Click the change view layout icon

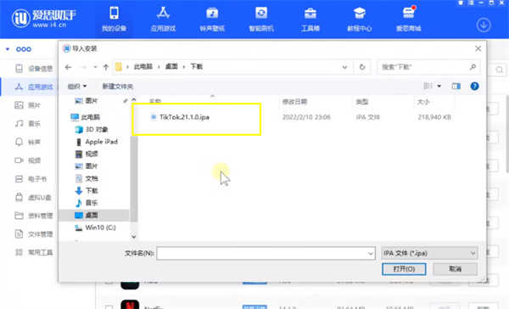point(428,86)
